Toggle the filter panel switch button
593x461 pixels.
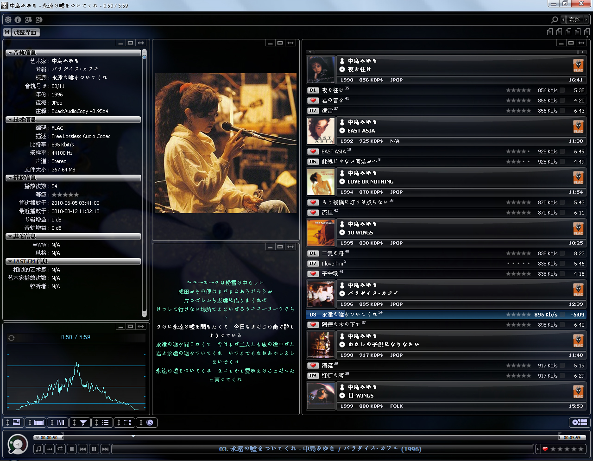[80, 422]
